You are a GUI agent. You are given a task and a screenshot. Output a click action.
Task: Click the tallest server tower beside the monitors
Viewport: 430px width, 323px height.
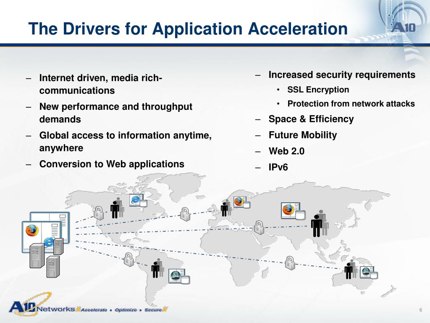tap(37, 256)
